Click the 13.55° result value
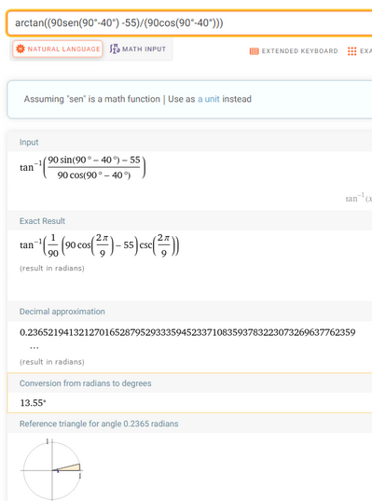372x501 pixels. pyautogui.click(x=33, y=403)
